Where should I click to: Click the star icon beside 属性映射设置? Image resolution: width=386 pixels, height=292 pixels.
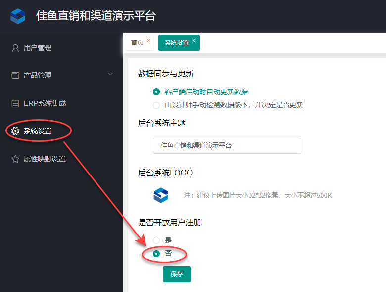click(15, 159)
